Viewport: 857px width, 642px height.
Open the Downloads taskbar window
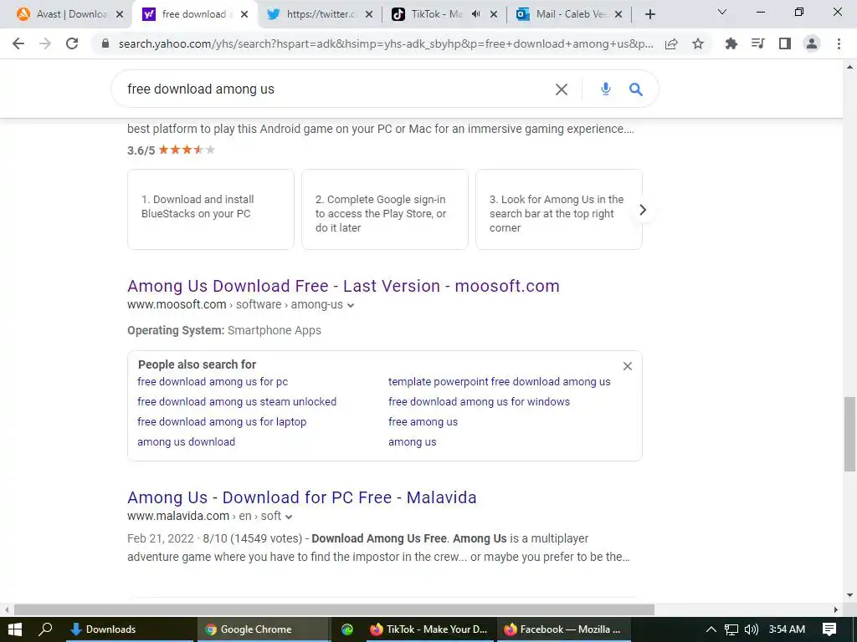[x=130, y=629]
